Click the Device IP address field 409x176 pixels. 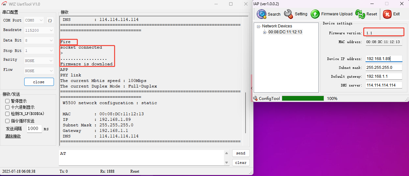pyautogui.click(x=383, y=59)
